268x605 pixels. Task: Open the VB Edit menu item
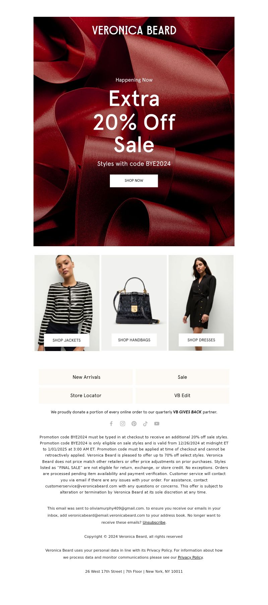(x=182, y=396)
